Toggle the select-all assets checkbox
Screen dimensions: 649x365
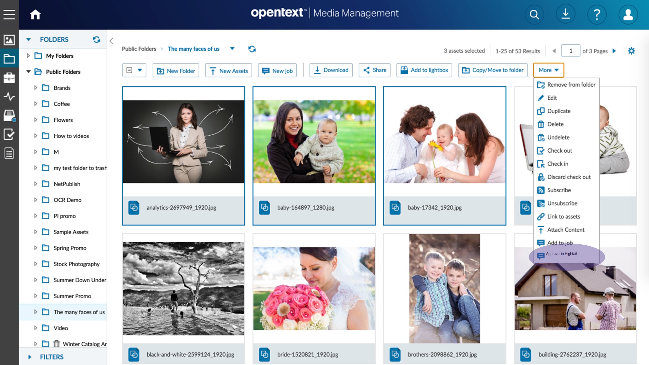click(x=129, y=70)
